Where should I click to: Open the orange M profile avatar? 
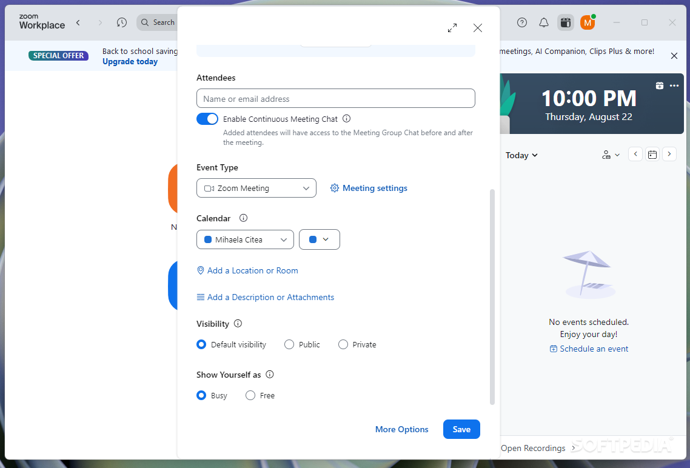(x=588, y=22)
